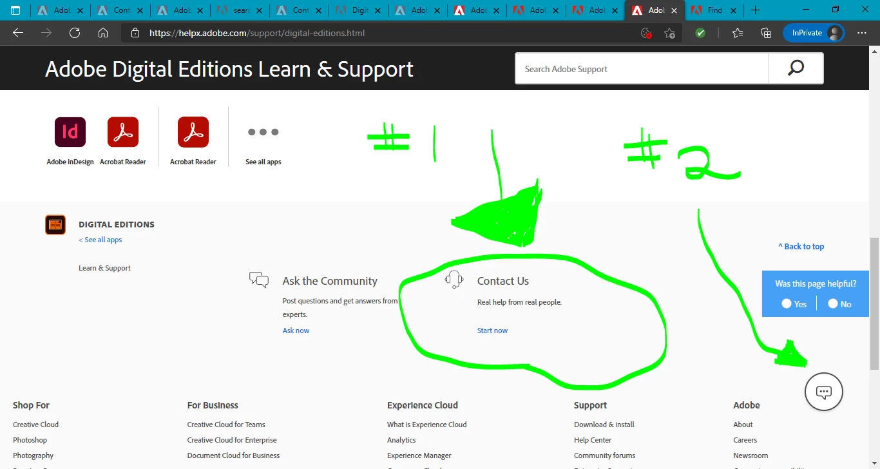Open About footer link
Image resolution: width=880 pixels, height=469 pixels.
(x=743, y=425)
